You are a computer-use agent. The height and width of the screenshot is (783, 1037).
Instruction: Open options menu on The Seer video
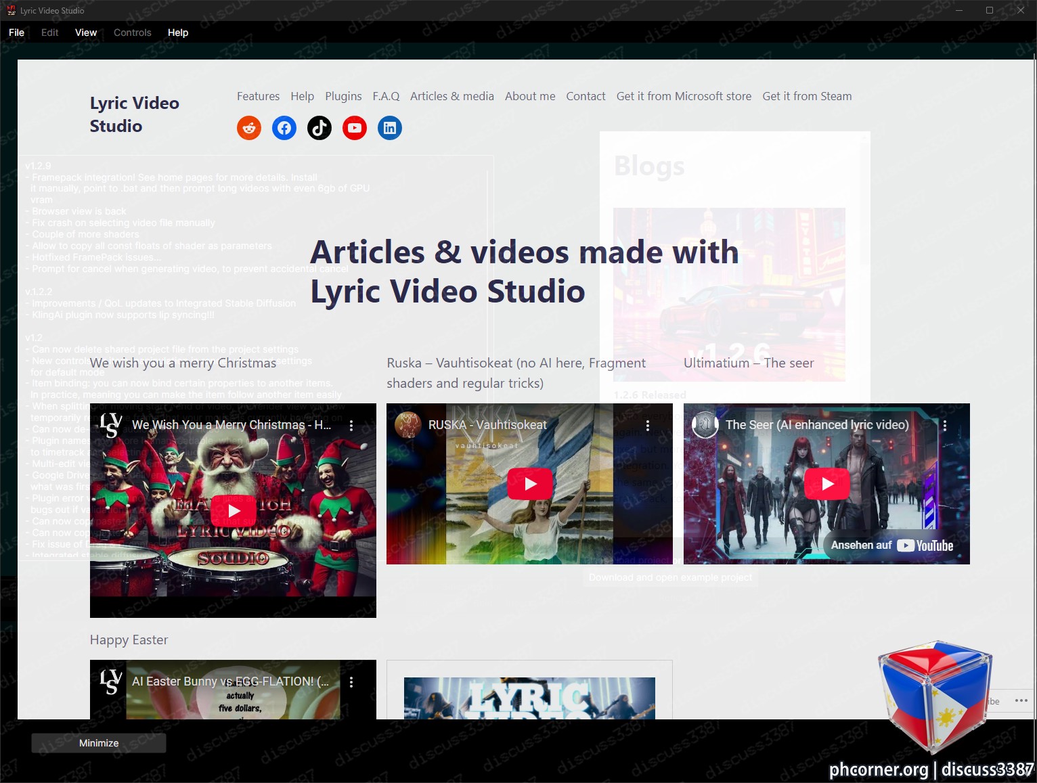[x=945, y=426]
